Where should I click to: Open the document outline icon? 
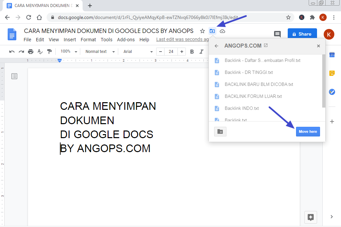14,76
